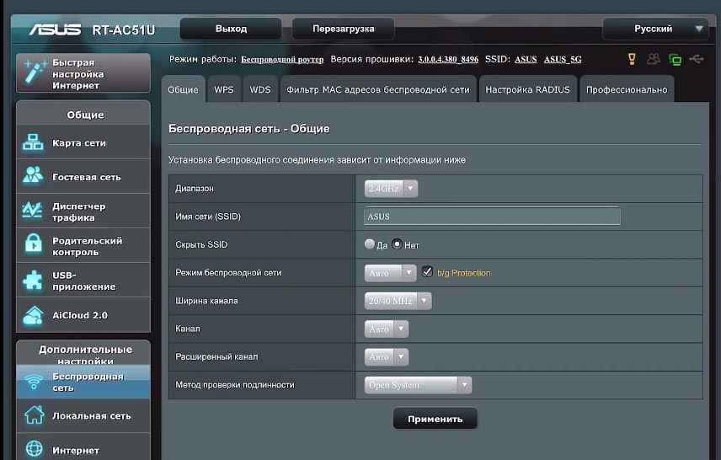Open the Open System authentication dropdown
This screenshot has height=460, width=721.
click(419, 385)
